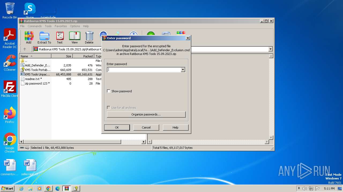Click the key icon in WinRAR status bar
The width and height of the screenshot is (343, 192).
(x=27, y=148)
